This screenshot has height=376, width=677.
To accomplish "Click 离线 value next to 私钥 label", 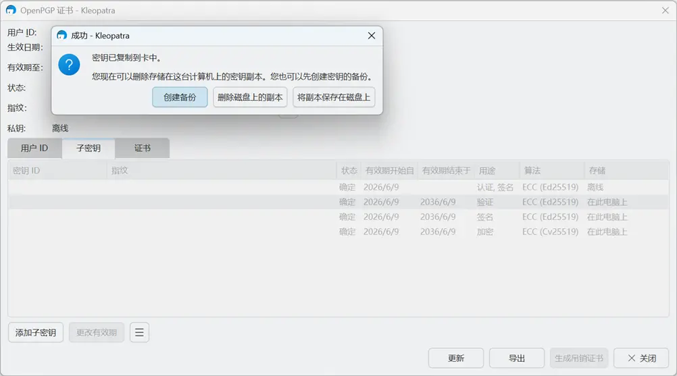I will (x=60, y=128).
